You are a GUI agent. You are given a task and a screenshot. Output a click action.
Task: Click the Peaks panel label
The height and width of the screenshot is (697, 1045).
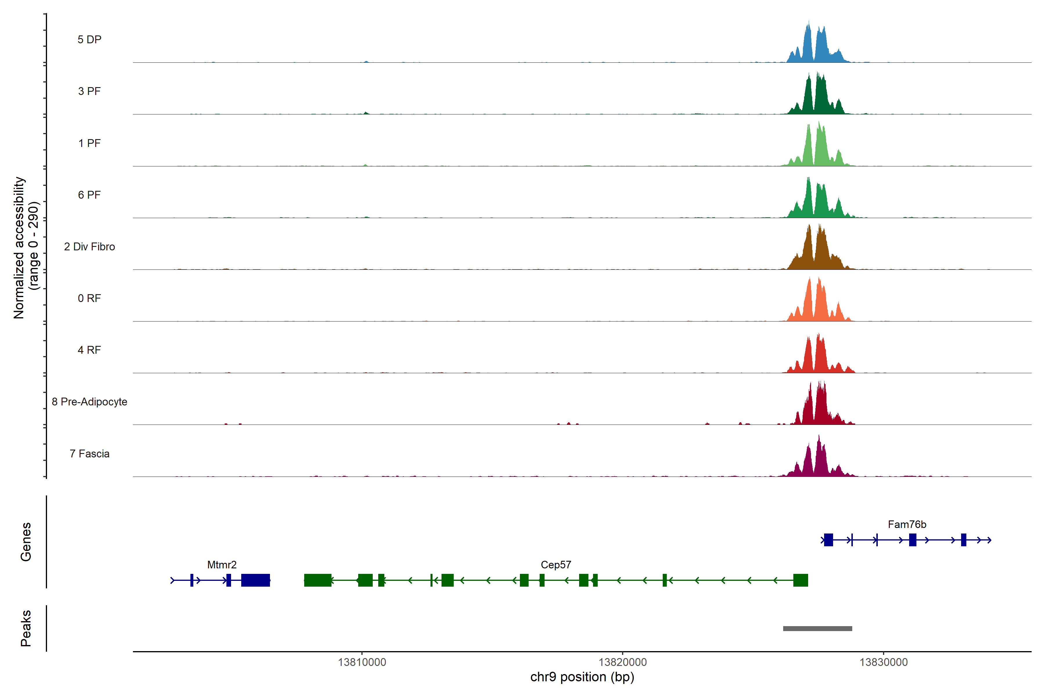point(26,628)
